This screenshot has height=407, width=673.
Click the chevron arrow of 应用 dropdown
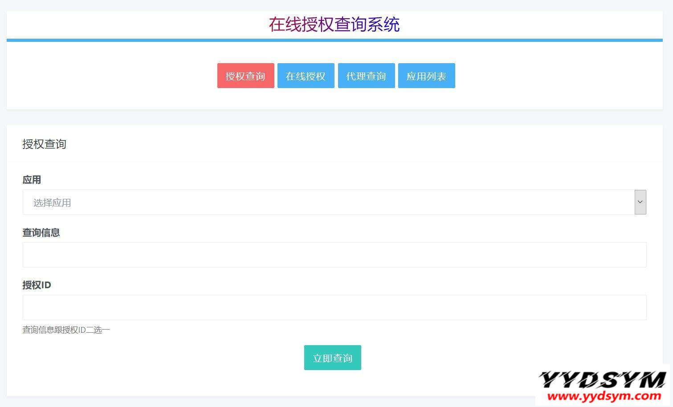point(640,202)
